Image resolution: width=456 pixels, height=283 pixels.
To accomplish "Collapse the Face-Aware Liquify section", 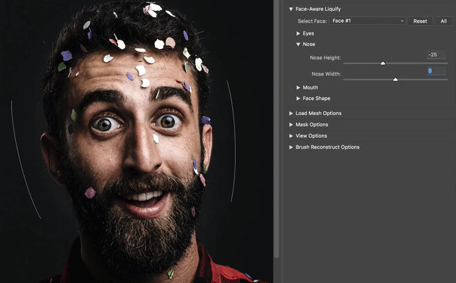I will 291,9.
